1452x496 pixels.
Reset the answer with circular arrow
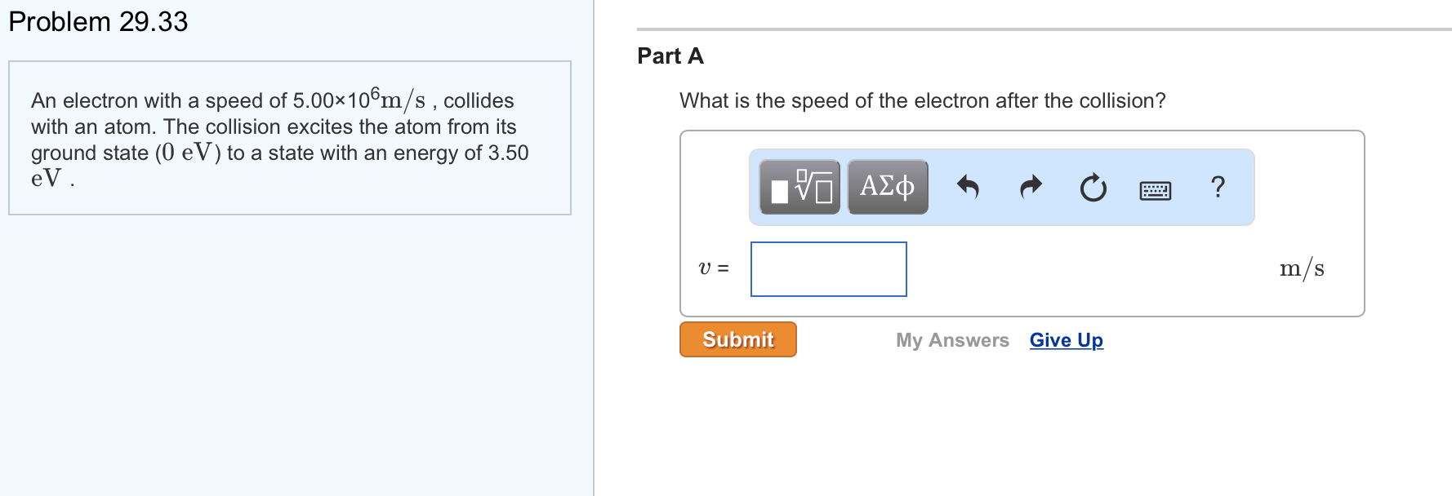pos(1093,188)
